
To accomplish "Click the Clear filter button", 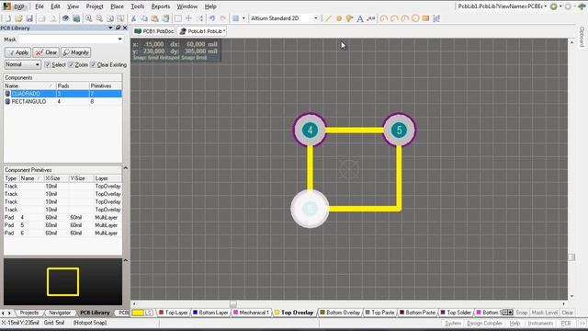I will point(46,52).
